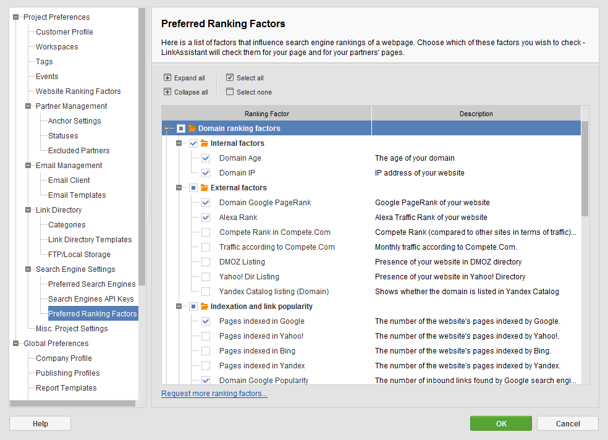This screenshot has height=440, width=608.
Task: Click the Expand all icon
Action: tap(167, 77)
